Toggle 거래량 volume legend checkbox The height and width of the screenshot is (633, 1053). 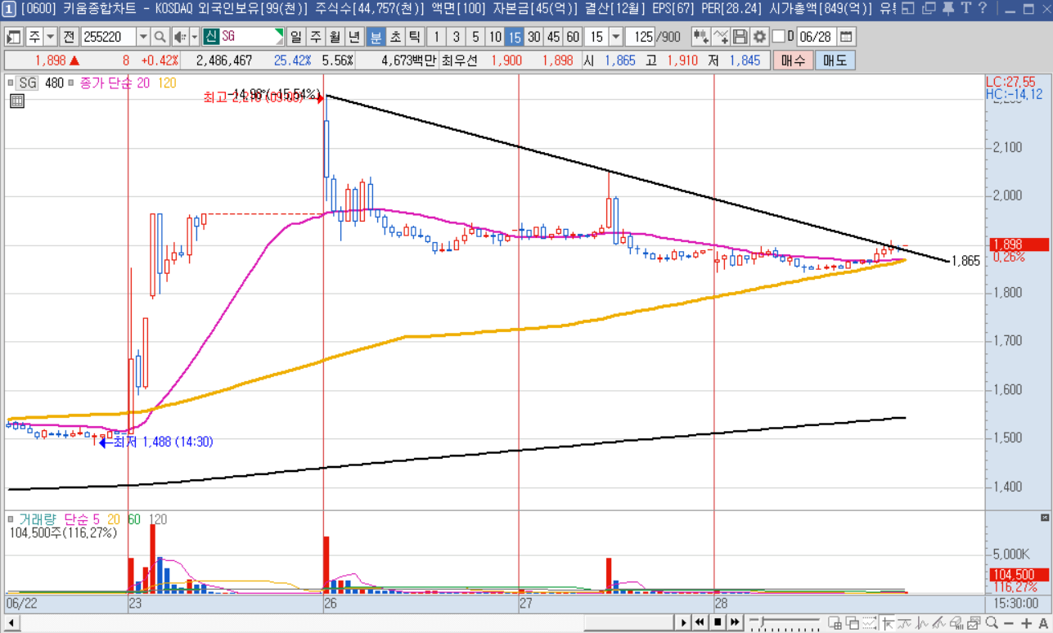point(12,519)
